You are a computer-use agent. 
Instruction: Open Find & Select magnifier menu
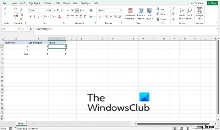click(189, 14)
